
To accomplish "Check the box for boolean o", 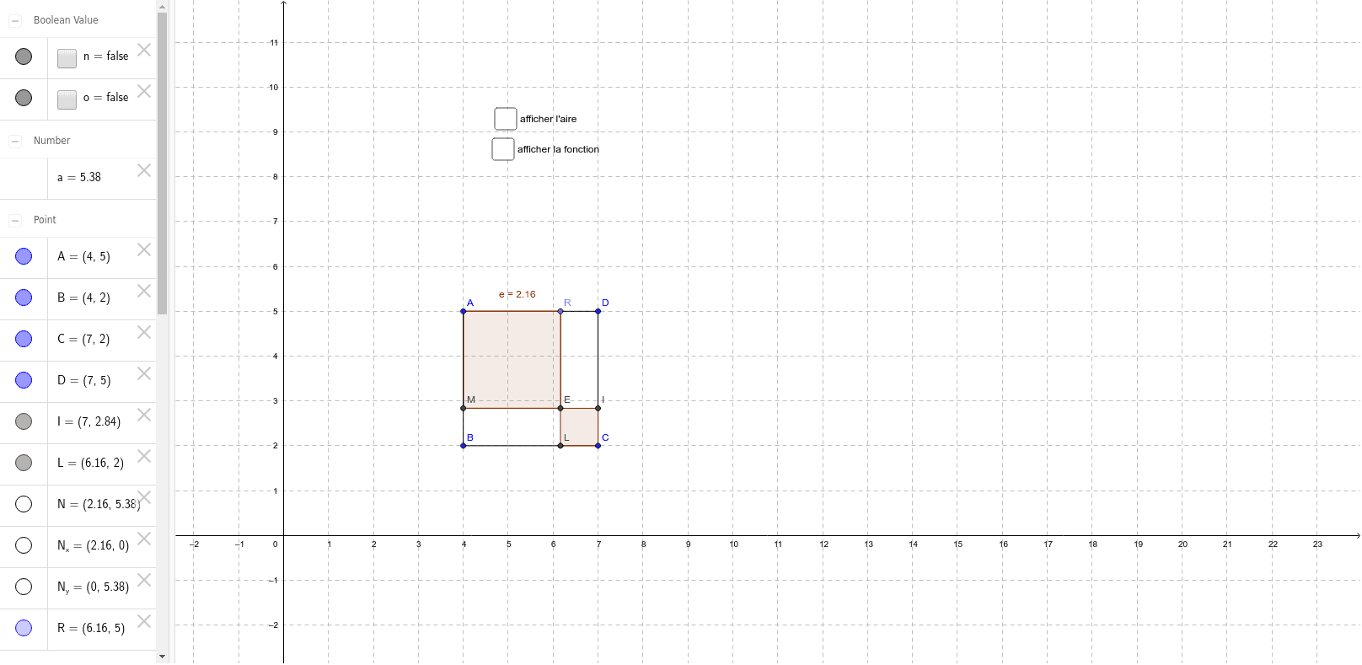I will [x=67, y=99].
